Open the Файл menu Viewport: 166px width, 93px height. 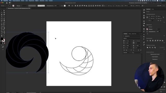click(10, 1)
